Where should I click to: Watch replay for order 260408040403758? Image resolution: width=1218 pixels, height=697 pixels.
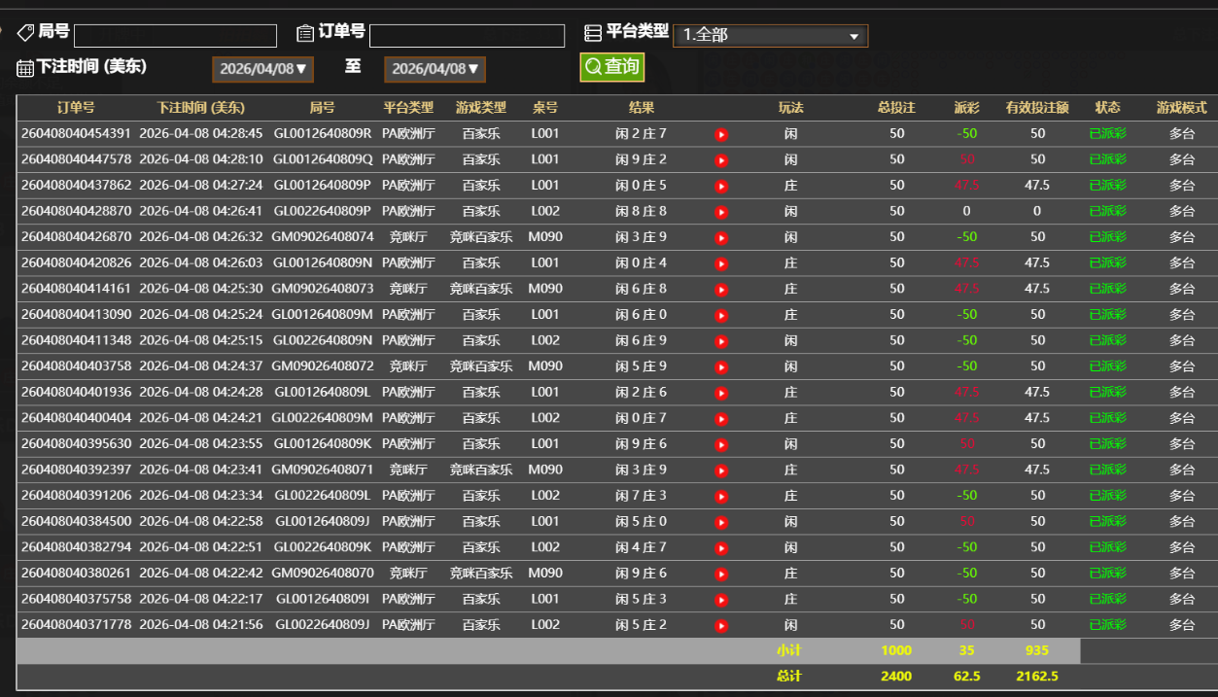click(x=721, y=366)
